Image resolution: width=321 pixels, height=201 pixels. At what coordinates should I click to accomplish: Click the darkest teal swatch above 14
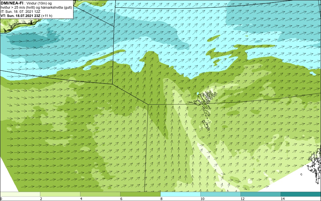(x=301, y=194)
